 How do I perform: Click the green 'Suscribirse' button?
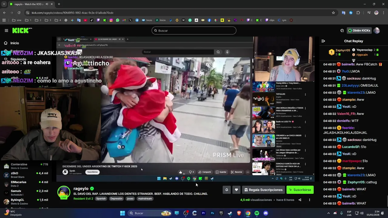pyautogui.click(x=300, y=190)
